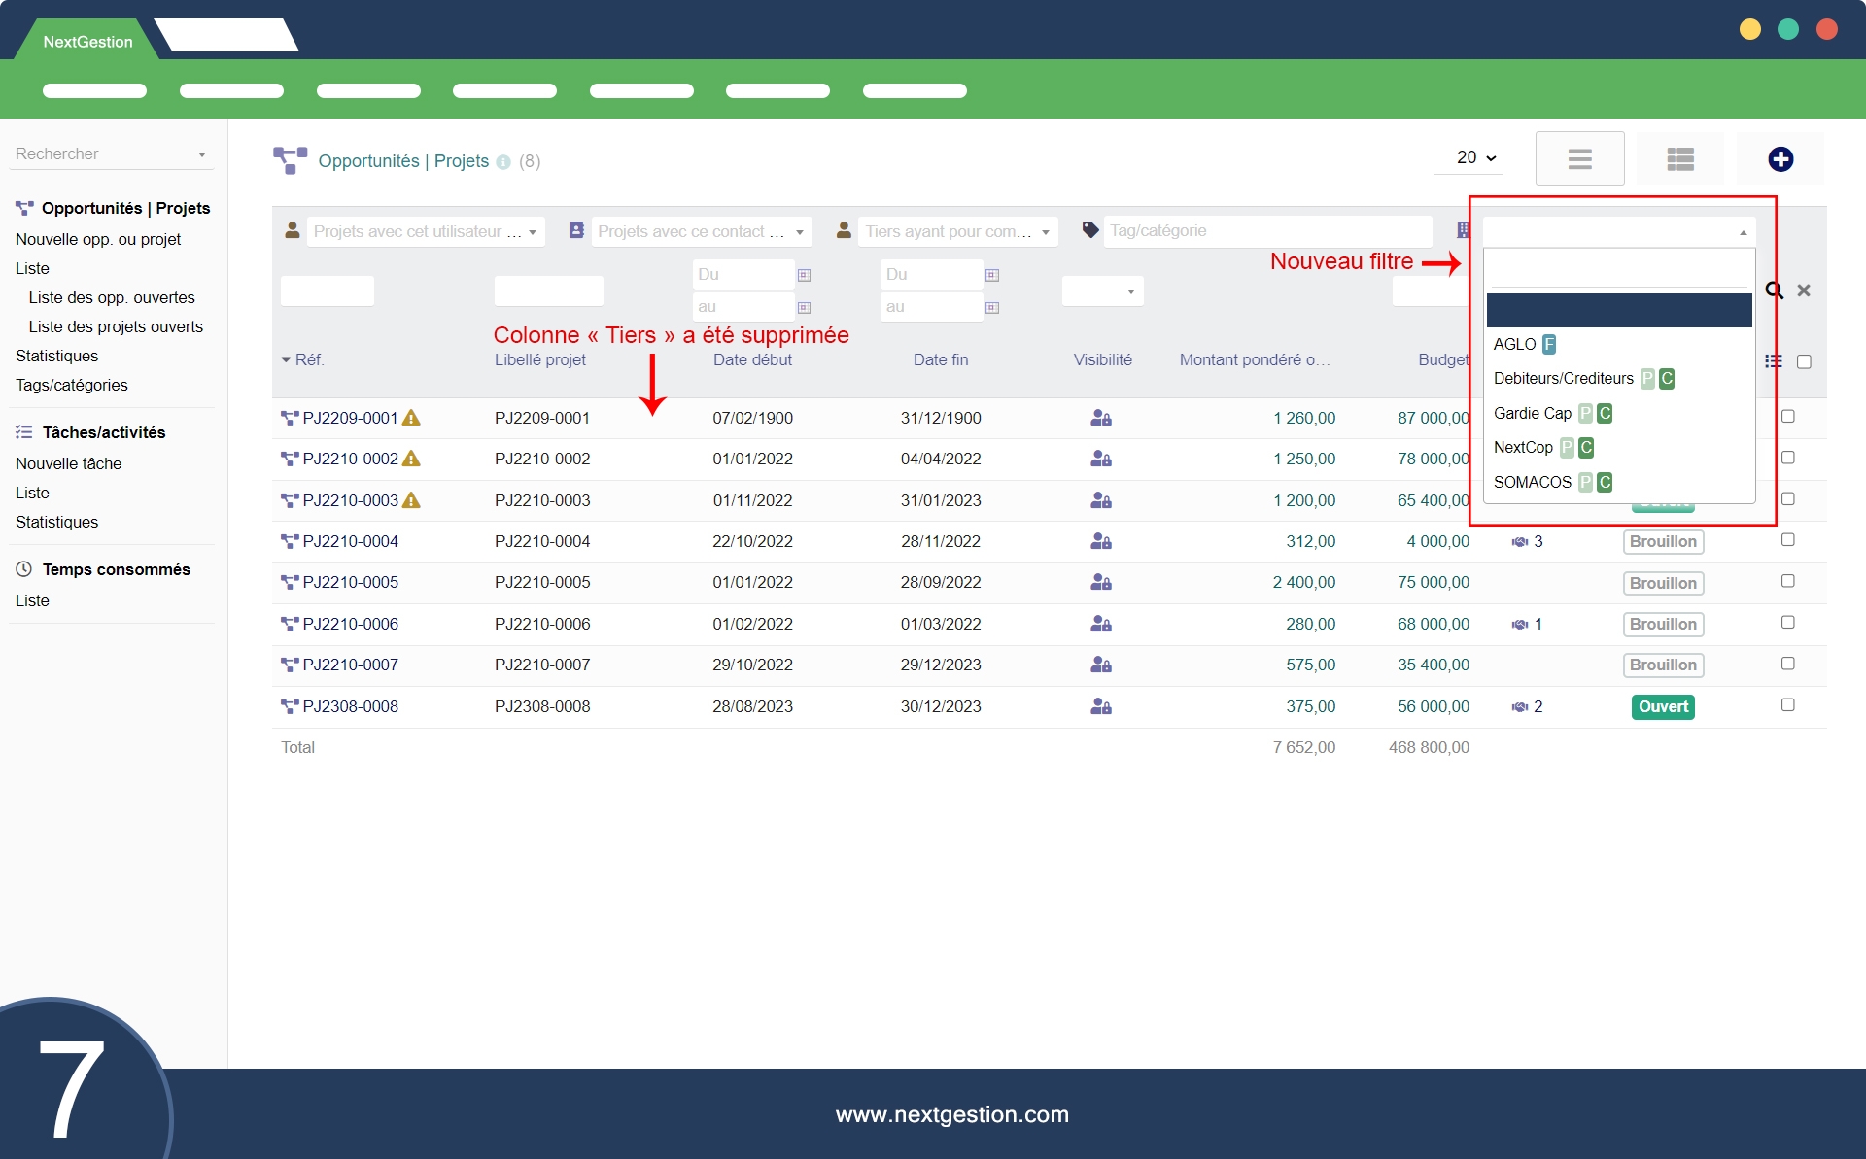Screen dimensions: 1866x1159
Task: Click the magnifier search filter icon
Action: 1774,290
